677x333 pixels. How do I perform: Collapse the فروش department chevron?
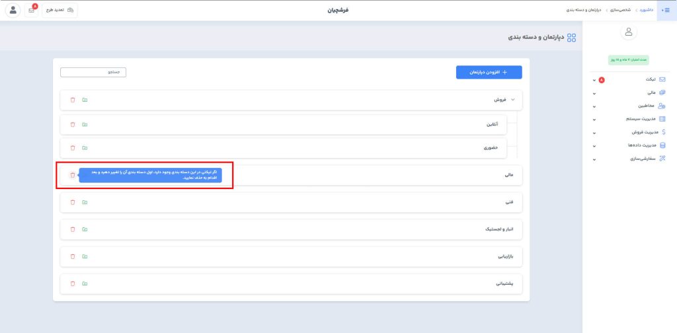[513, 100]
